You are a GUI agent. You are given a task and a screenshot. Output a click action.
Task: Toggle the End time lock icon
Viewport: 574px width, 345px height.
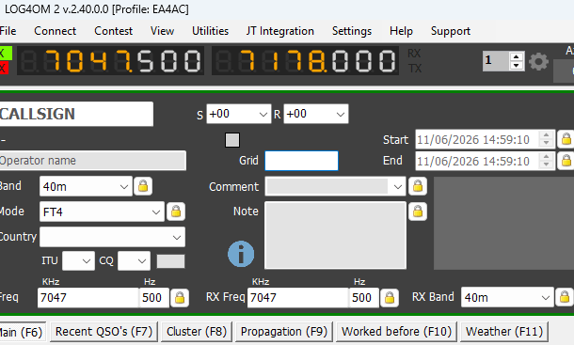click(566, 161)
